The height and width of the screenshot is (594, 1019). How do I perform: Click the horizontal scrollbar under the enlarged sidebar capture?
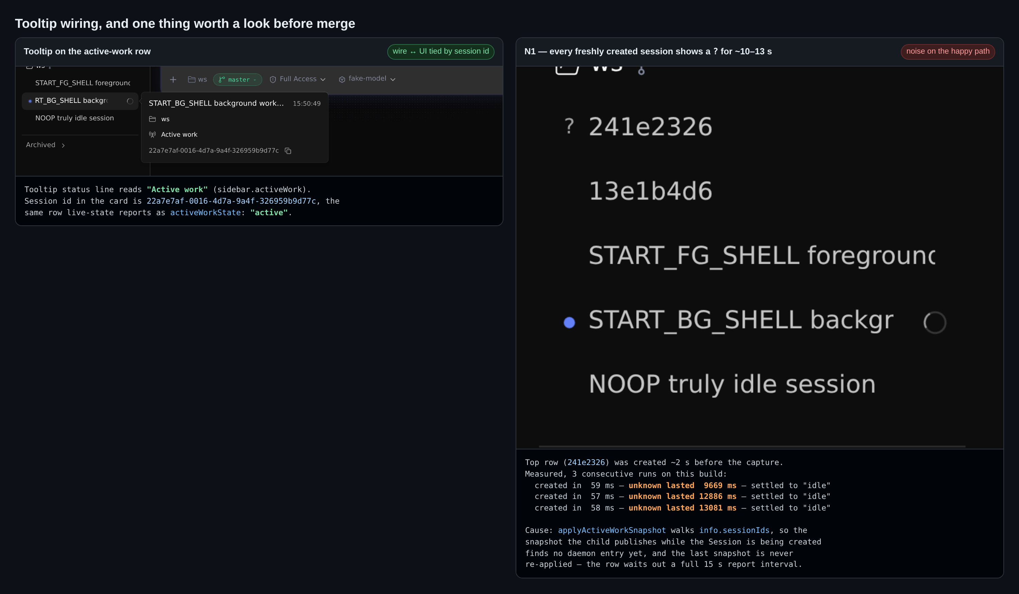752,446
